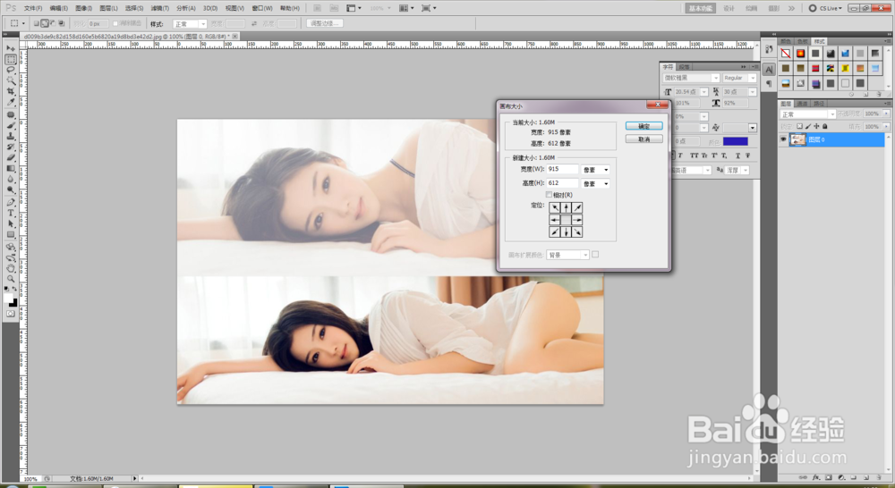Image resolution: width=895 pixels, height=488 pixels.
Task: Open the 文件(F) menu
Action: click(x=33, y=8)
